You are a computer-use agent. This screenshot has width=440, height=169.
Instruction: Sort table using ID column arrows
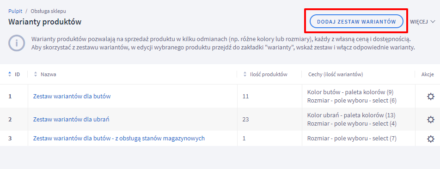[x=10, y=74]
